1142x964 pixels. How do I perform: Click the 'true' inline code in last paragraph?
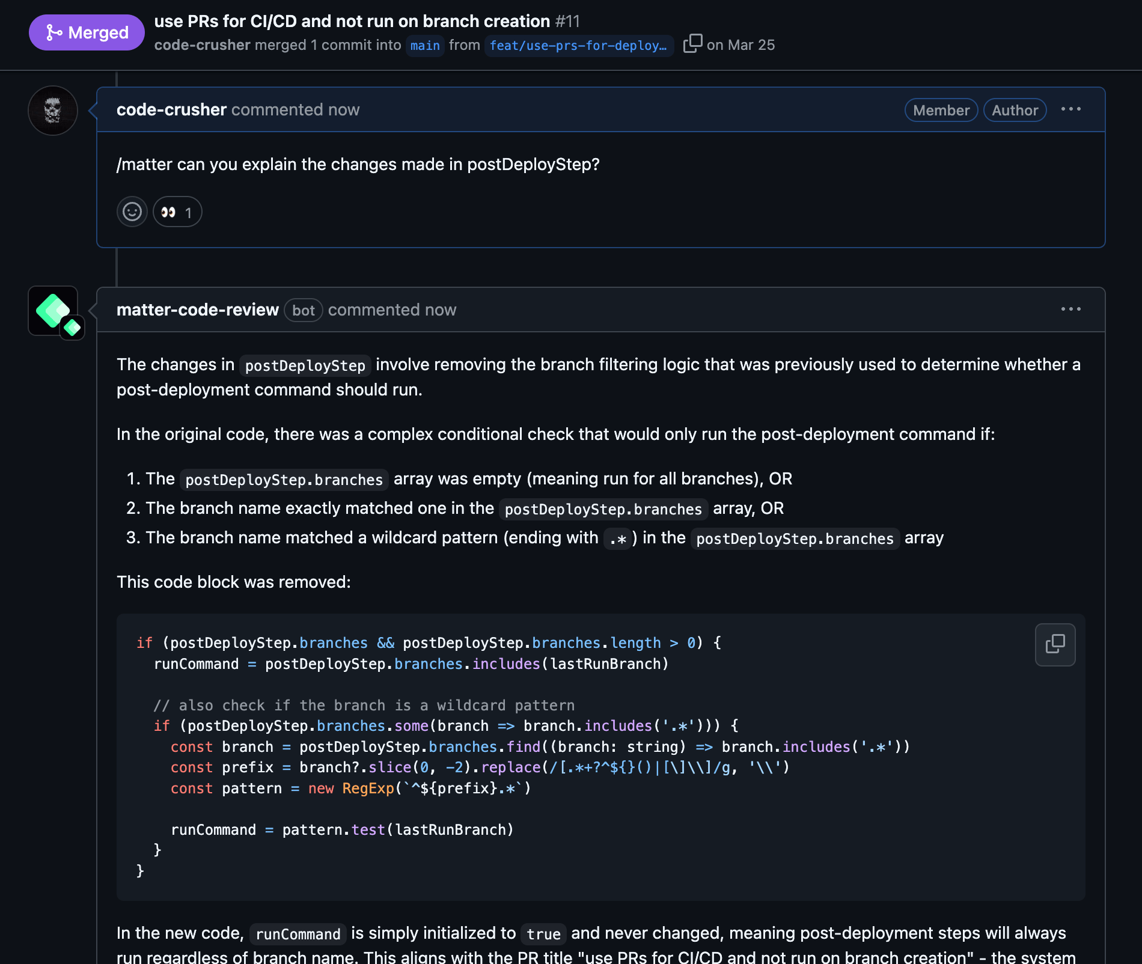coord(543,934)
